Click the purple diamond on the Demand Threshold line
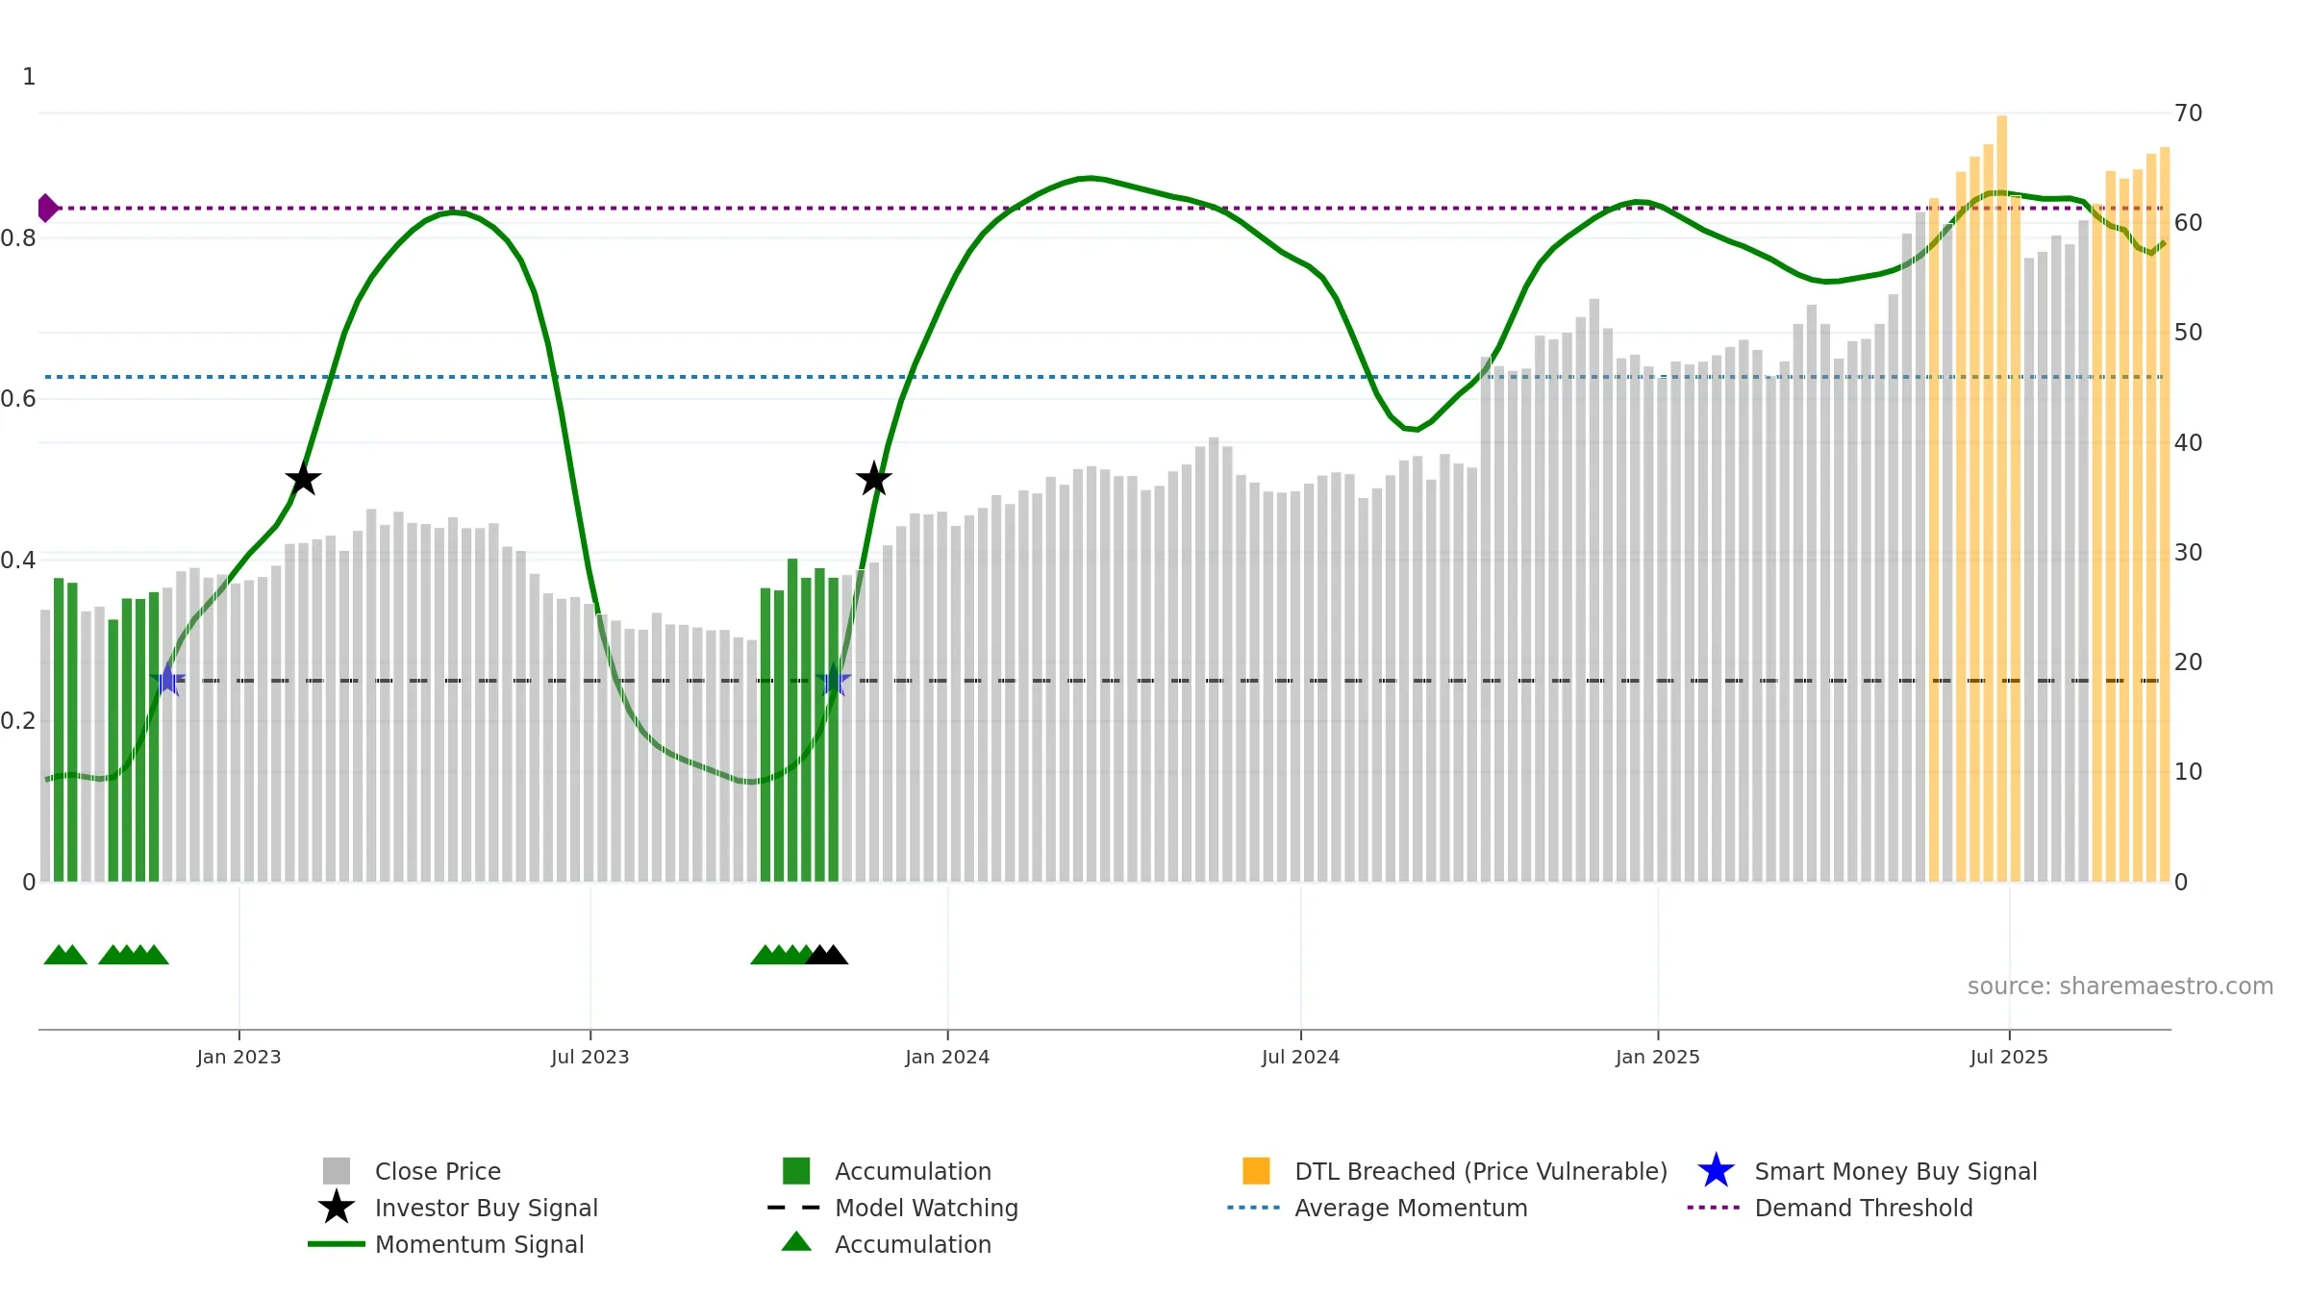 tap(47, 208)
